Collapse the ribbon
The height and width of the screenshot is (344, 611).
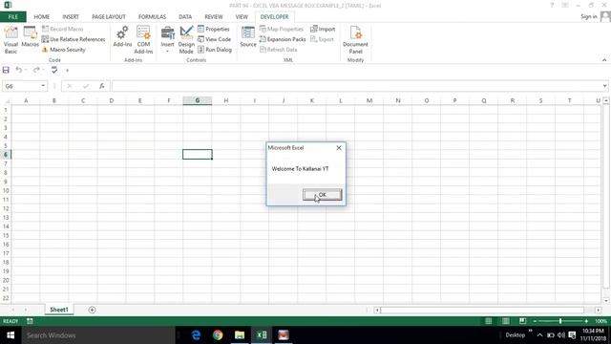[604, 60]
